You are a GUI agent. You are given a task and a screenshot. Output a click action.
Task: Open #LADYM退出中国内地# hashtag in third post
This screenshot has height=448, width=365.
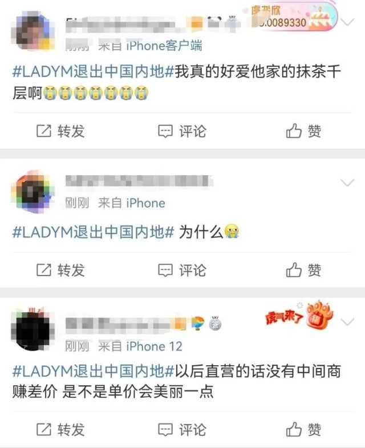coord(93,371)
